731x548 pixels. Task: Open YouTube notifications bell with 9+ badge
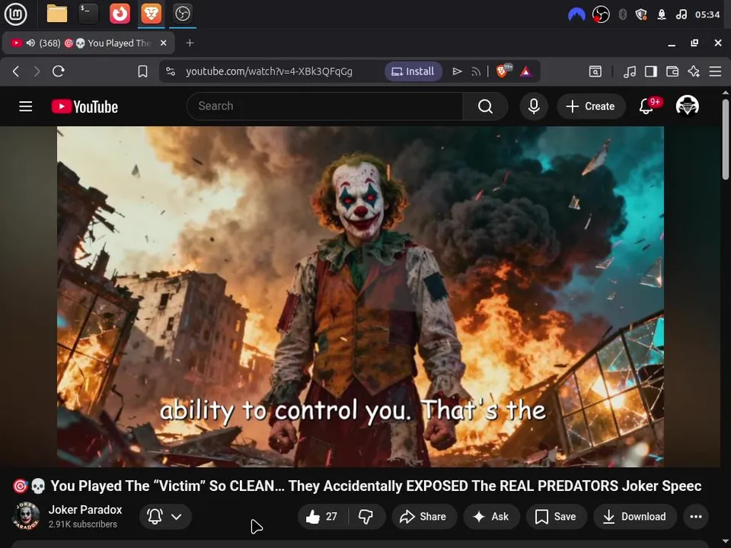(x=648, y=107)
